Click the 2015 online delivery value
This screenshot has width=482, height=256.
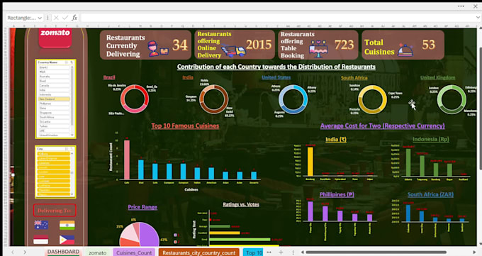pyautogui.click(x=259, y=45)
